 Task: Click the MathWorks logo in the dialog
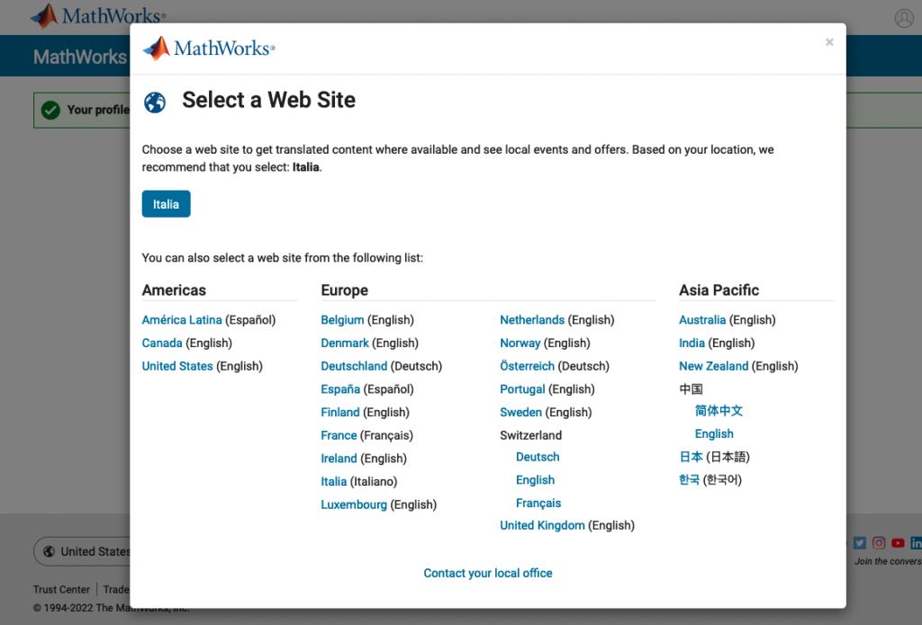[209, 49]
